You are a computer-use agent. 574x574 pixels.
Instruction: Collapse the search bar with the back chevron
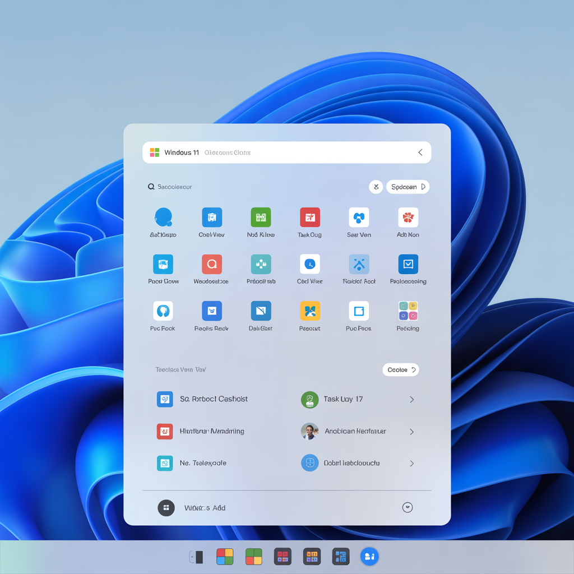pyautogui.click(x=420, y=152)
